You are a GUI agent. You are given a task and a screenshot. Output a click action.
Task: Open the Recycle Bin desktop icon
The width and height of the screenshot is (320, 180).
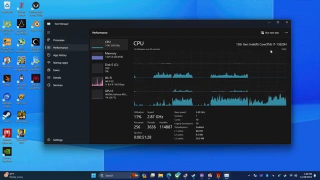(x=7, y=7)
